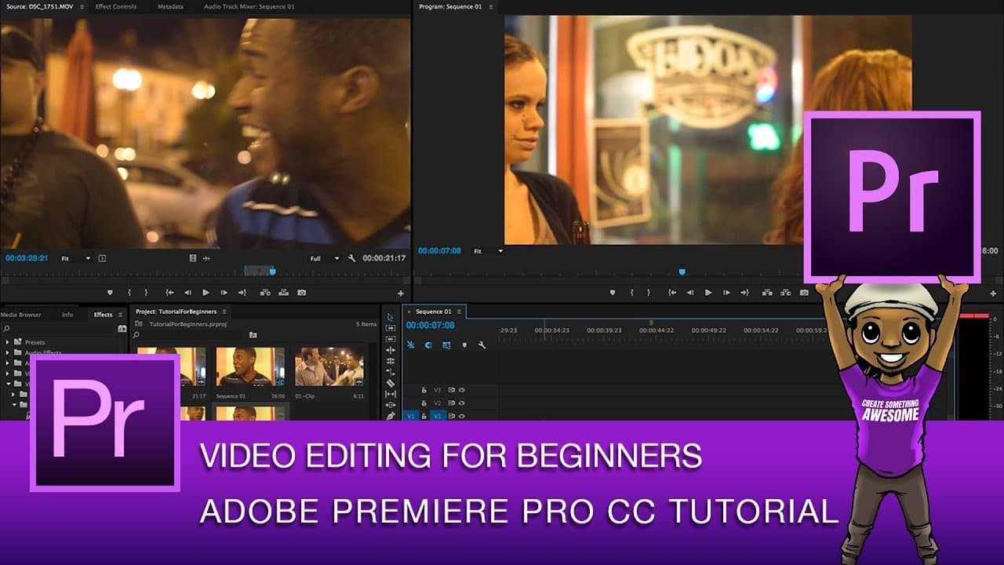Image resolution: width=1004 pixels, height=565 pixels.
Task: Toggle sync lock for track V2
Action: coord(451,403)
